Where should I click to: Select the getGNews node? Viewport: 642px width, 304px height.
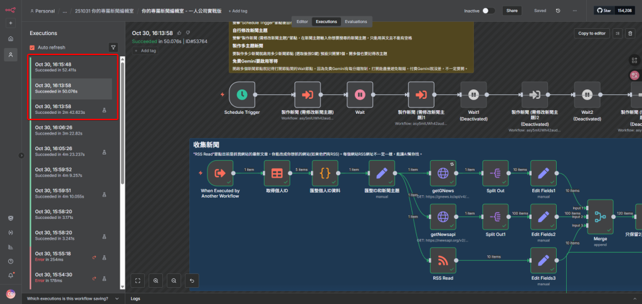point(443,173)
